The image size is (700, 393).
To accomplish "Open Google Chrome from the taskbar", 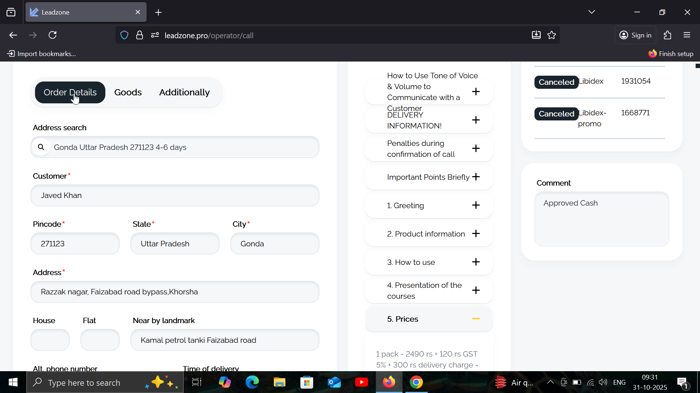I will 416,382.
